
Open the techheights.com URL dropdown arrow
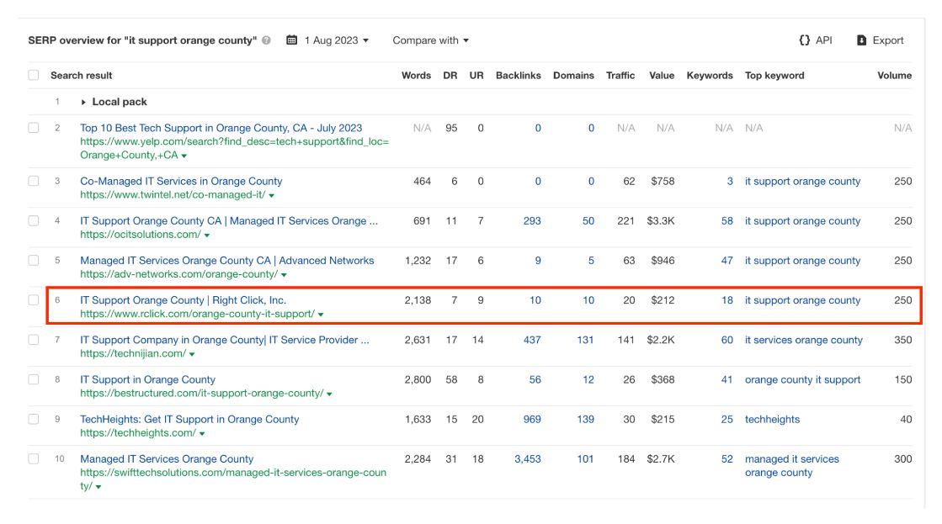coord(202,434)
